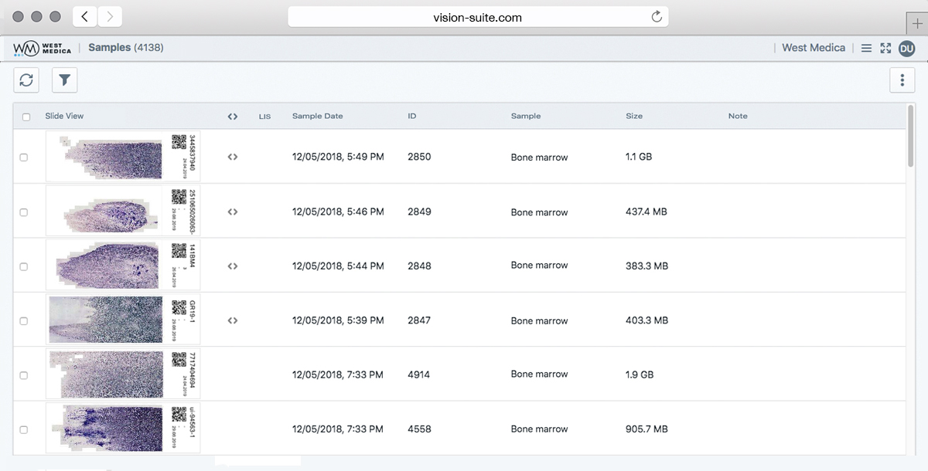Sort by Size column header
Screen dimensions: 928x471
click(x=634, y=116)
